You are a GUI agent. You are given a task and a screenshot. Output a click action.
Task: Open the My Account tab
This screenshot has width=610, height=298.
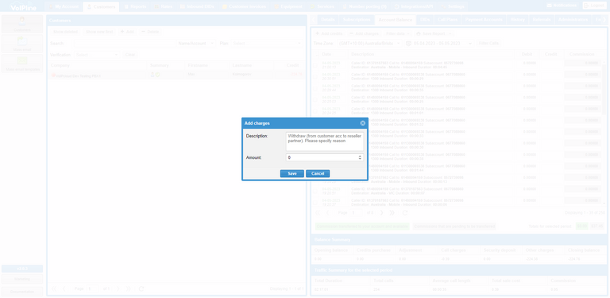[64, 6]
